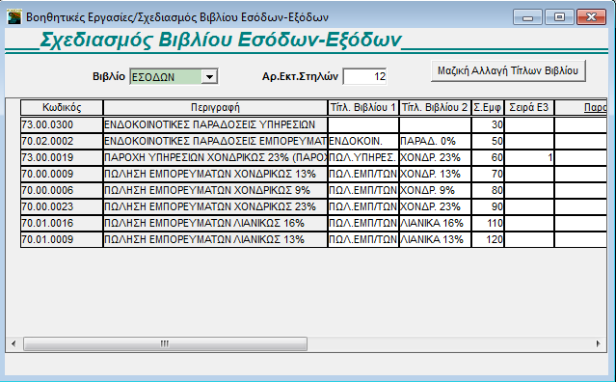Screen dimensions: 616x382
Task: Click description ΠΑΡΟΧΗ ΥΠΗΡΕΣΙΩΝ ΧΟΝΔΡΙΚΩΣ 23%
Action: pyautogui.click(x=215, y=157)
